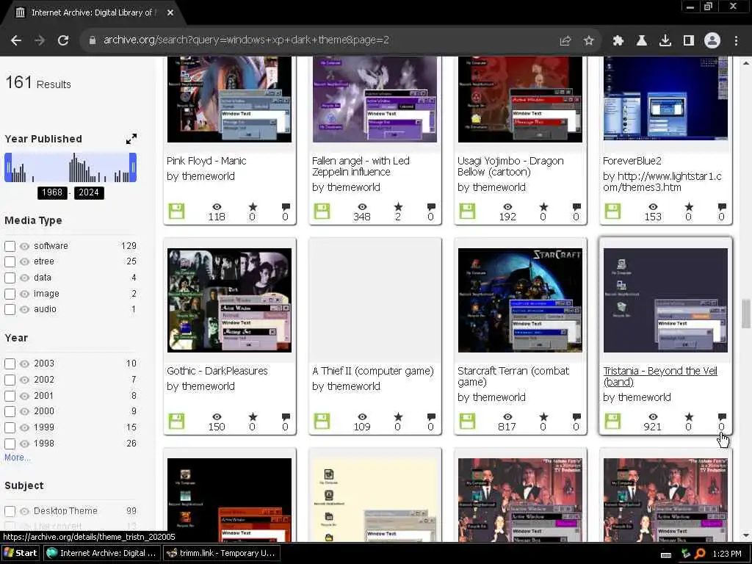The image size is (752, 564).
Task: Click software floppy icon on Starcraft Terran card
Action: click(x=467, y=421)
